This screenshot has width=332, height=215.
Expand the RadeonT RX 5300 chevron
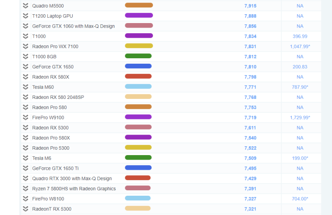[x=26, y=209]
